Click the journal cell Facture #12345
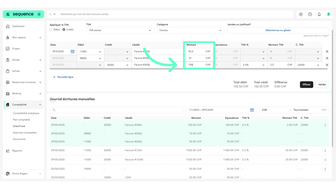This screenshot has height=189, width=336. 134,160
